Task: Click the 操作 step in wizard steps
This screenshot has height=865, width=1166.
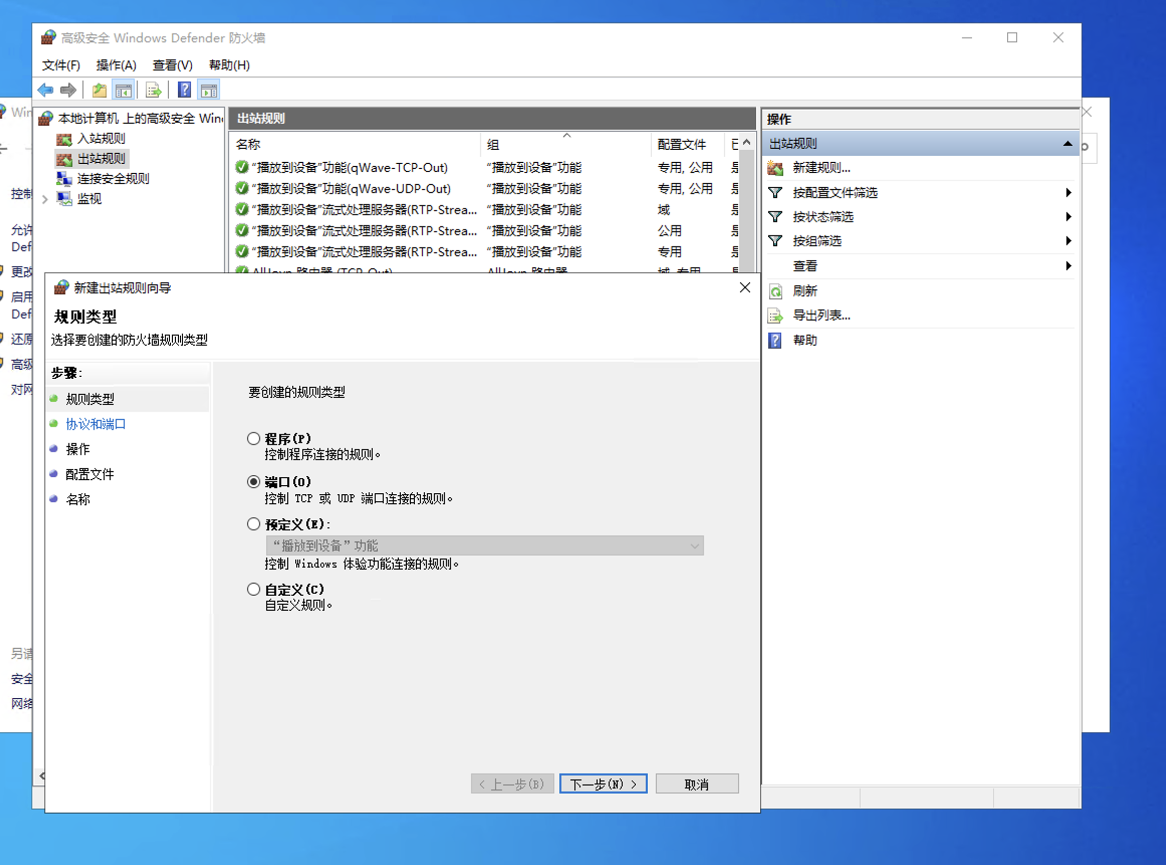Action: (x=78, y=449)
